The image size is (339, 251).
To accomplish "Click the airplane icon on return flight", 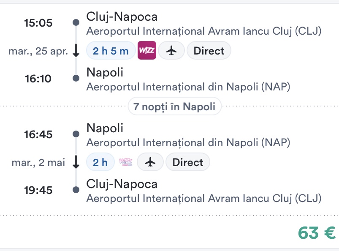I will tap(150, 162).
